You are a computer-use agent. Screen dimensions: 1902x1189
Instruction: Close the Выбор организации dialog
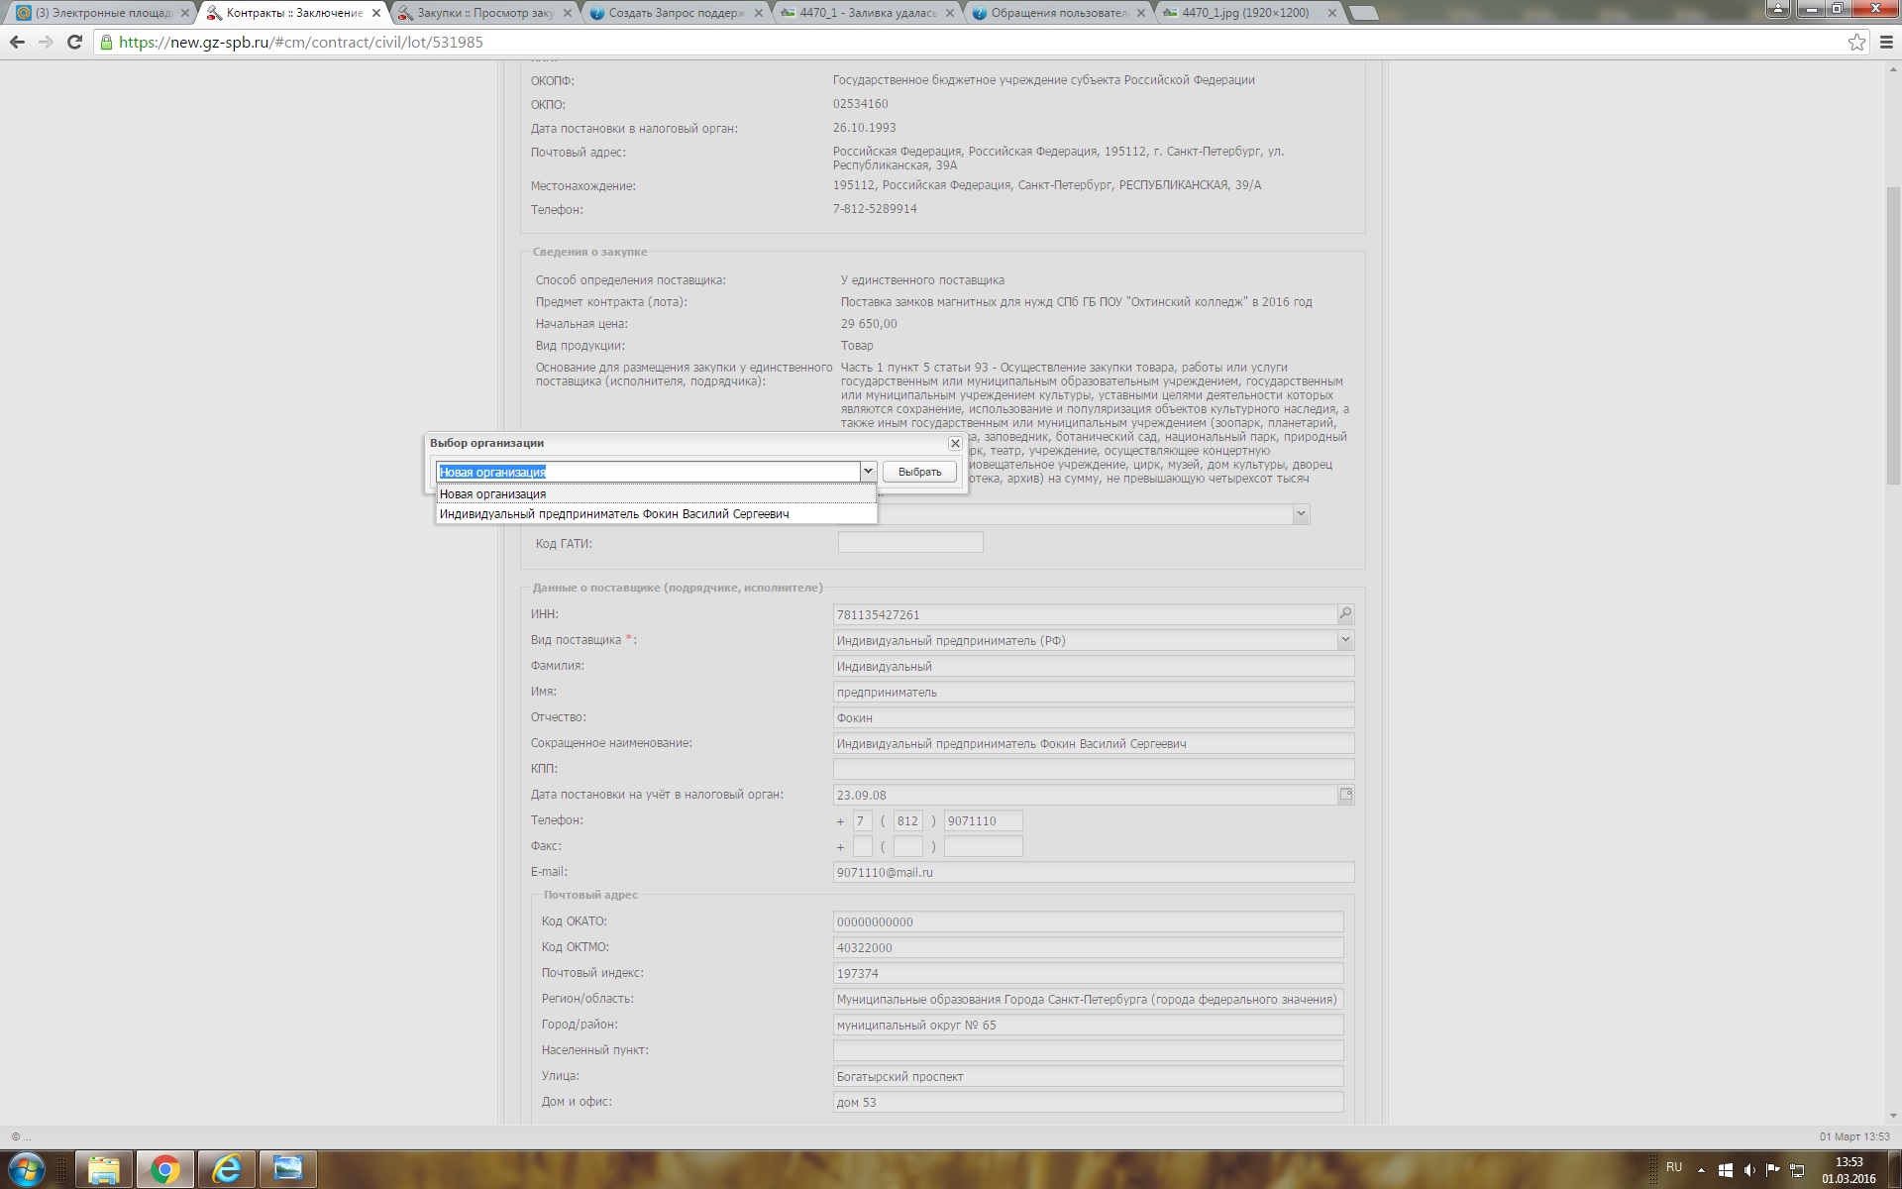pyautogui.click(x=955, y=444)
